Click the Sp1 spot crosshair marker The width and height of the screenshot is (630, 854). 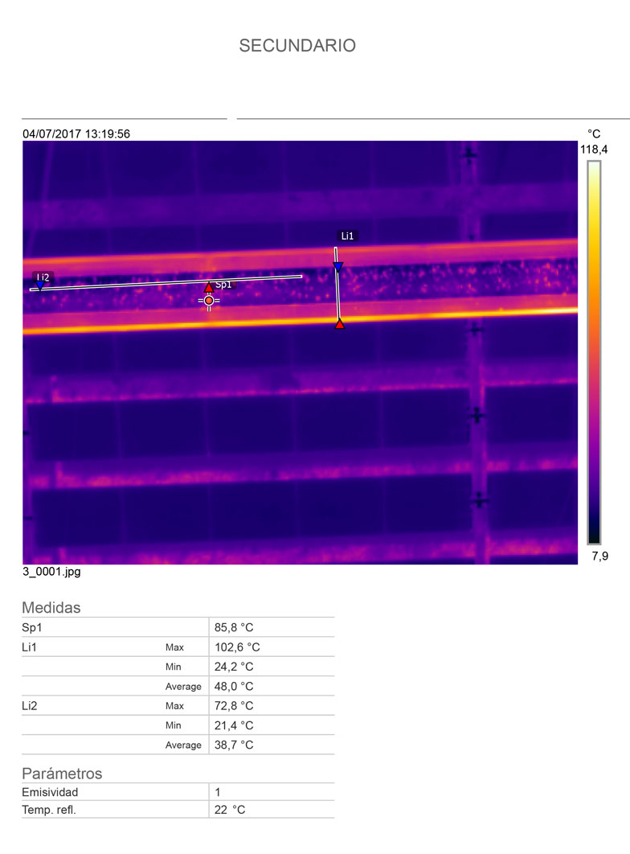tap(209, 301)
